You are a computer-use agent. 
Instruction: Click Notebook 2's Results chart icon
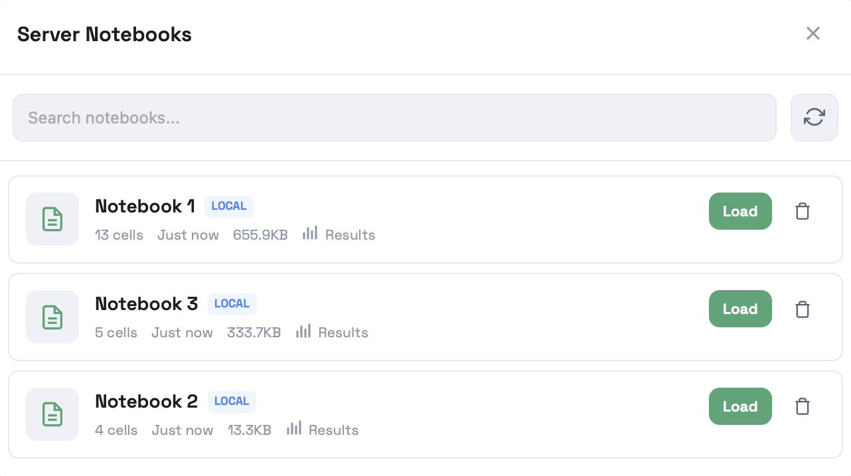pyautogui.click(x=293, y=428)
